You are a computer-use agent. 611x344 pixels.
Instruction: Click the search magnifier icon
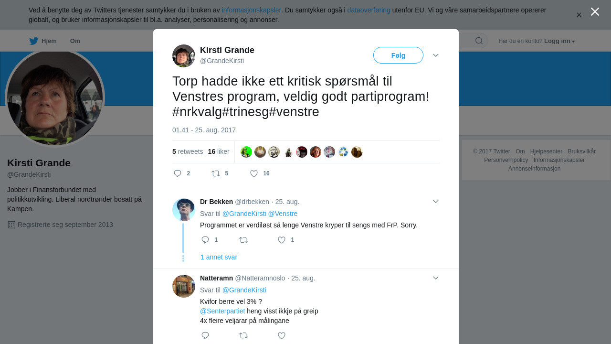(x=479, y=41)
